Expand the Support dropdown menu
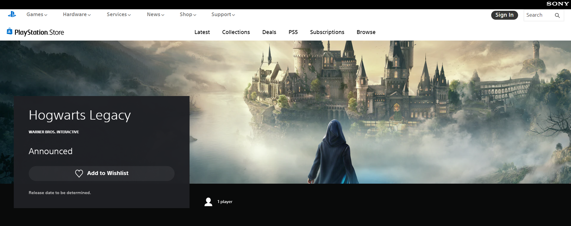This screenshot has height=226, width=571. [x=223, y=14]
